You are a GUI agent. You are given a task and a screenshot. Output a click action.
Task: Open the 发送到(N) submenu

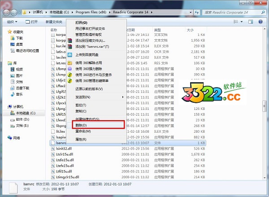[x=96, y=97]
